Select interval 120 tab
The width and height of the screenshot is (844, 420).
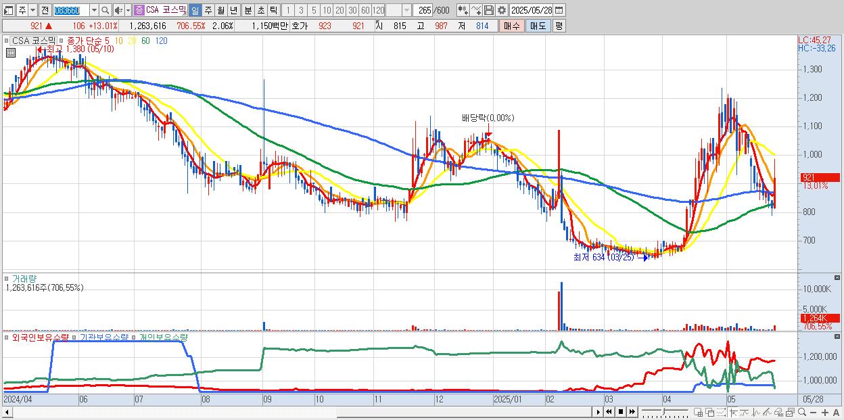tap(378, 10)
